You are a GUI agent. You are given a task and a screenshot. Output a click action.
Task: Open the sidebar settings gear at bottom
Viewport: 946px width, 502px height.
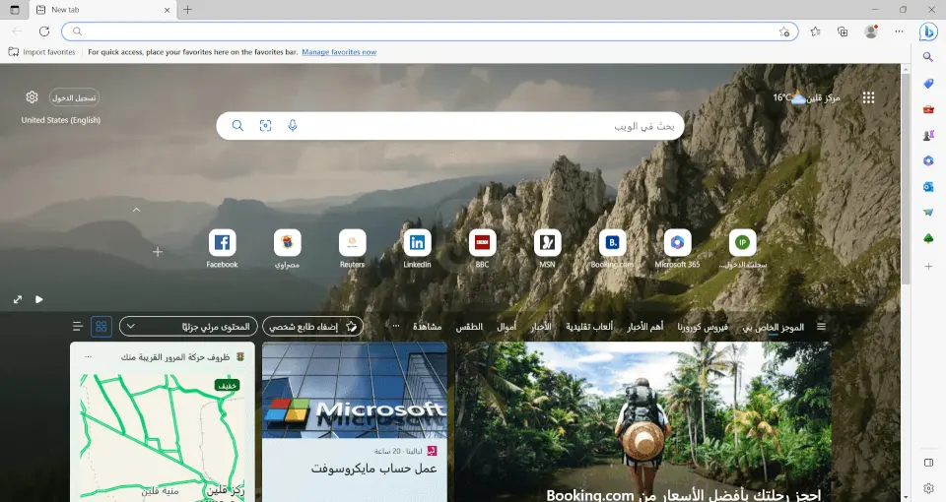[928, 488]
